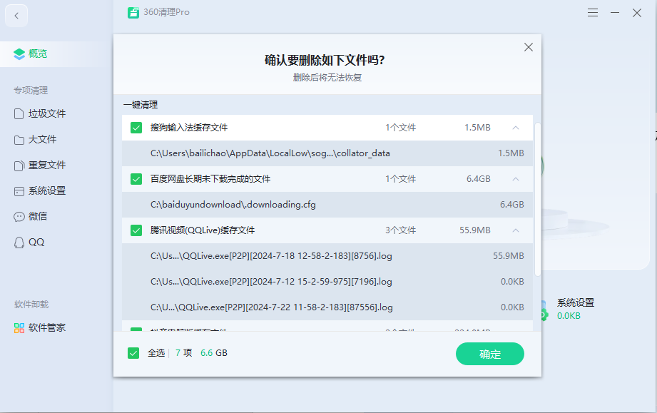Collapse the 腾讯视频(QQLive) cache group
Screen dimensions: 657x413
click(516, 230)
